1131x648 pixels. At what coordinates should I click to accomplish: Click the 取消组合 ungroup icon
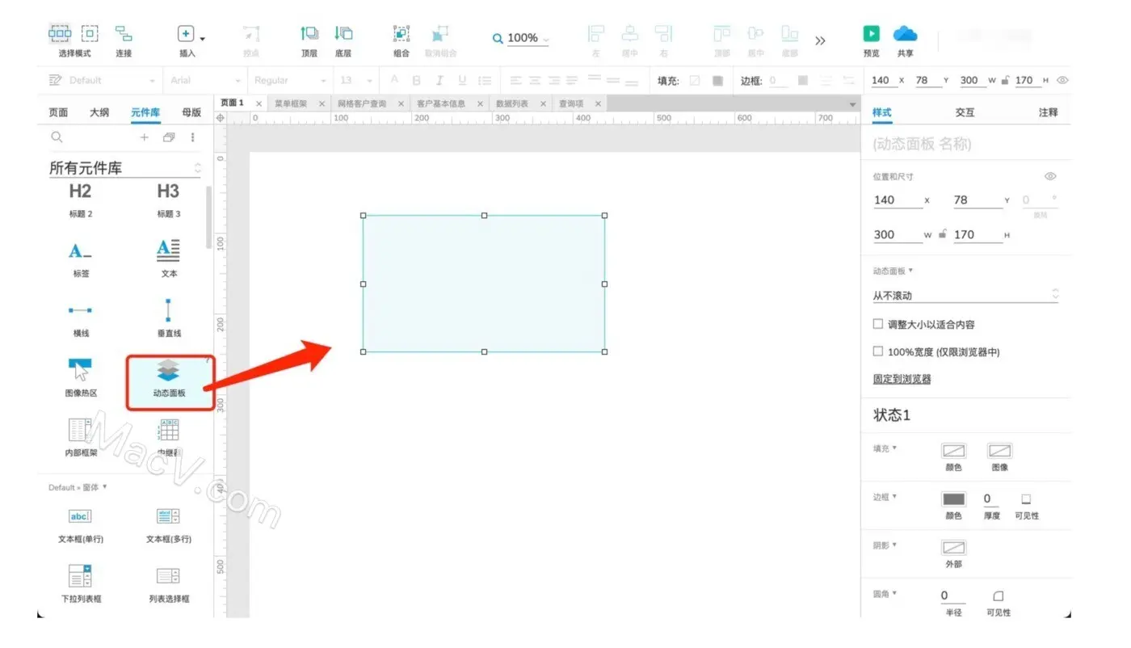440,34
